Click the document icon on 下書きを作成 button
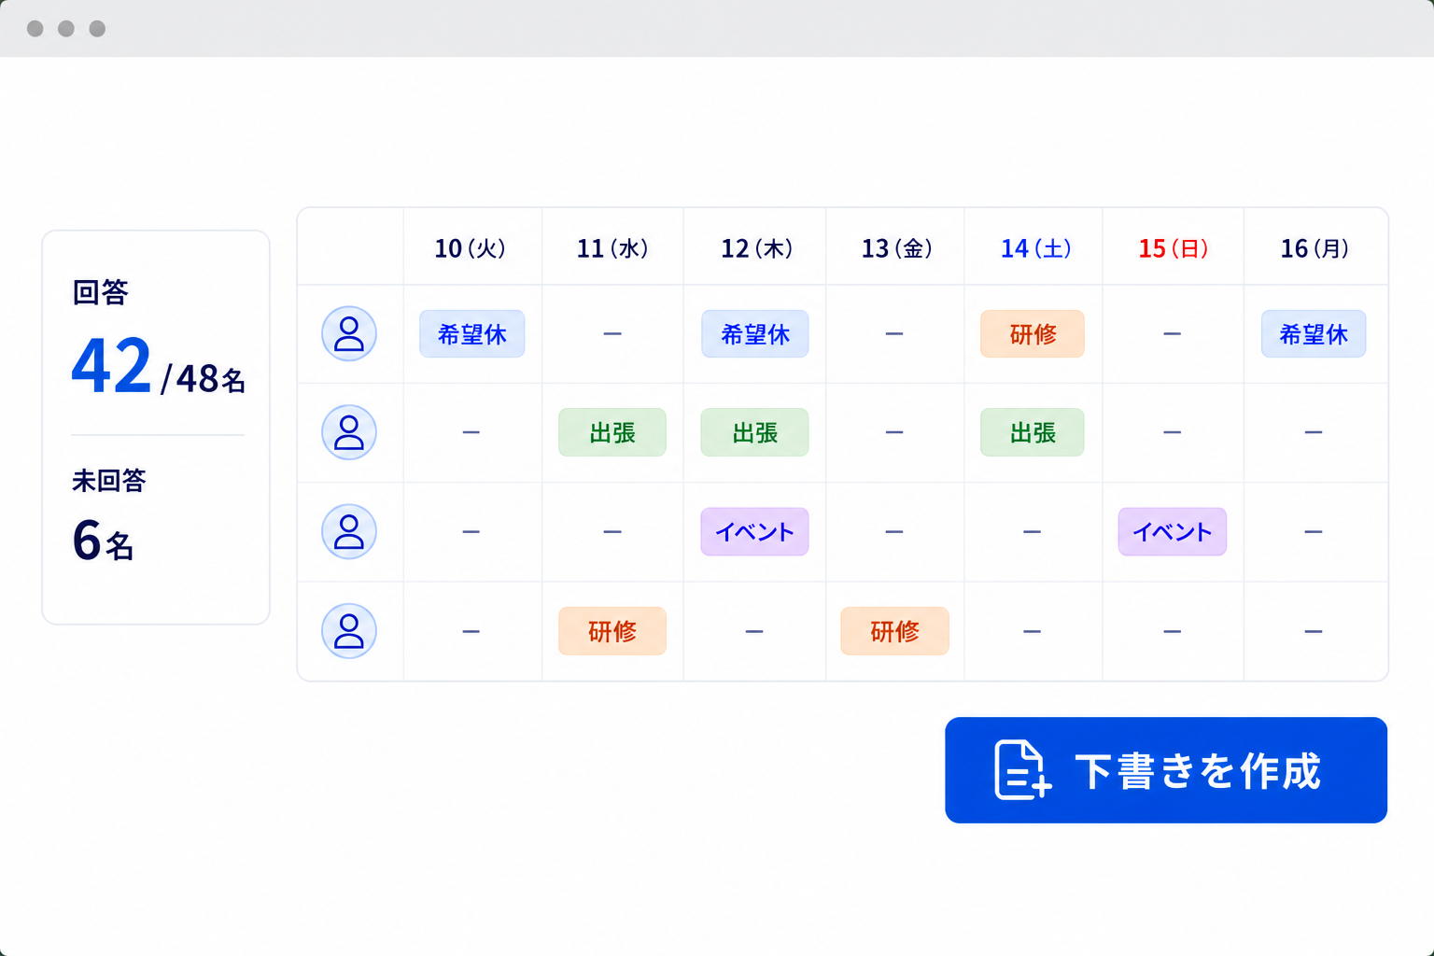1434x956 pixels. (x=1022, y=770)
